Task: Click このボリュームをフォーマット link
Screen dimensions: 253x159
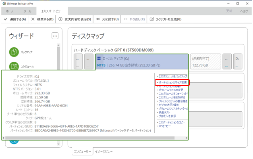Action: pos(173,94)
